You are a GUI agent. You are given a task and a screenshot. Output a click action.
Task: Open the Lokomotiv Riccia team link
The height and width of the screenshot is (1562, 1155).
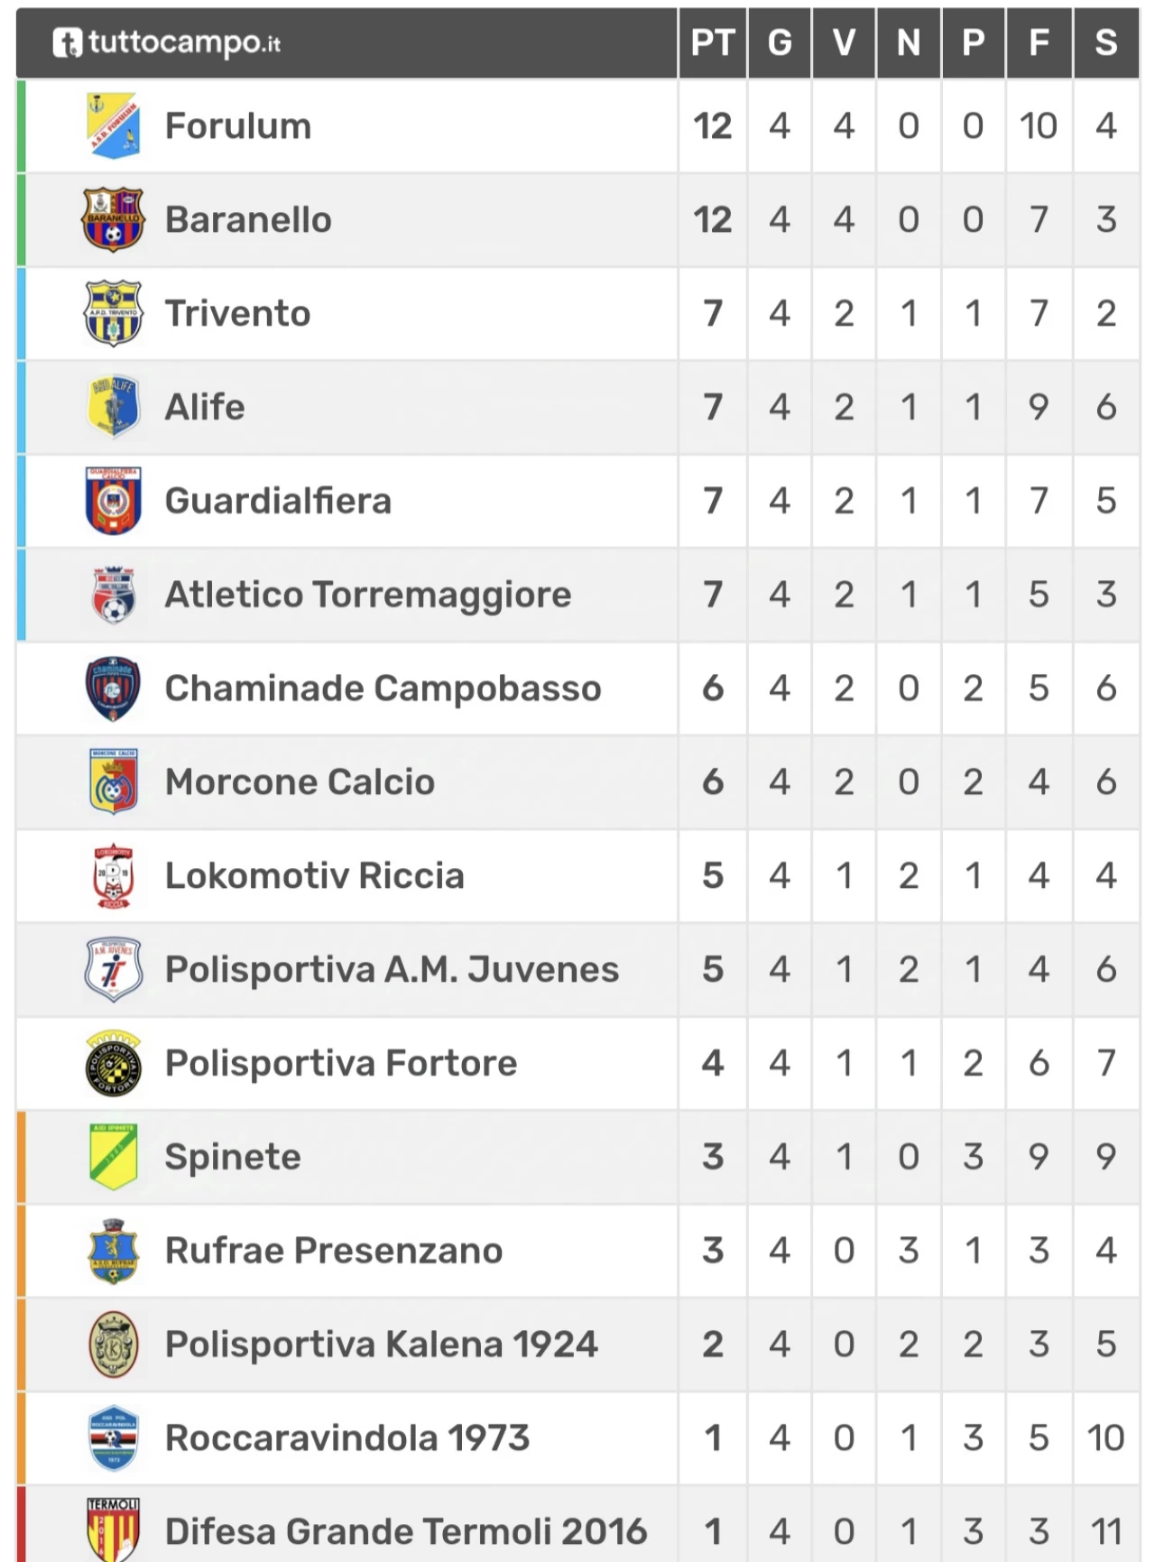314,876
